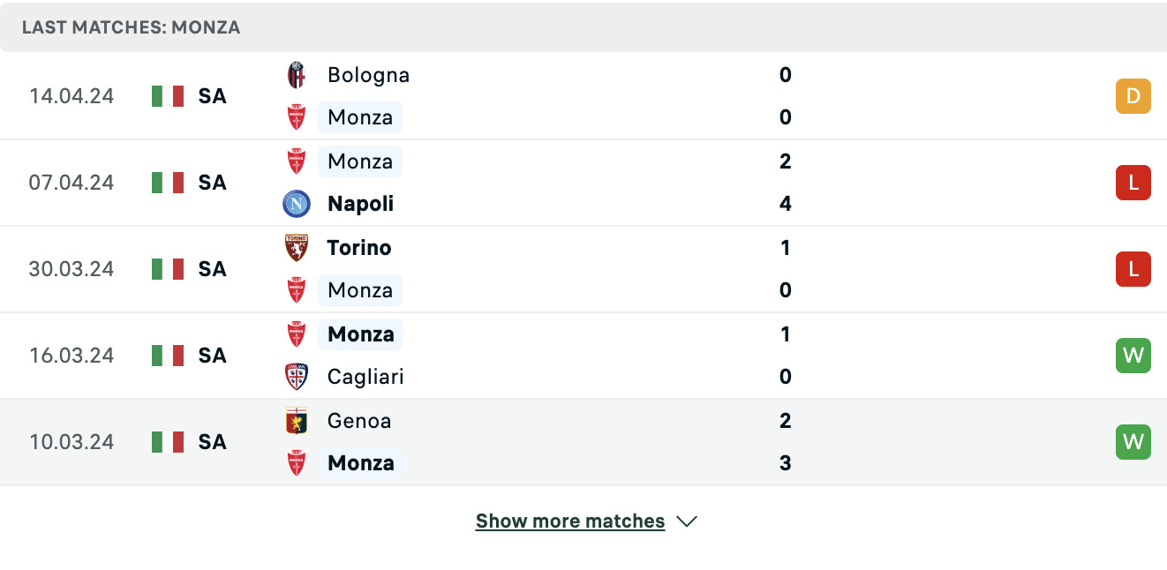Click the Torino club crest icon

point(297,248)
